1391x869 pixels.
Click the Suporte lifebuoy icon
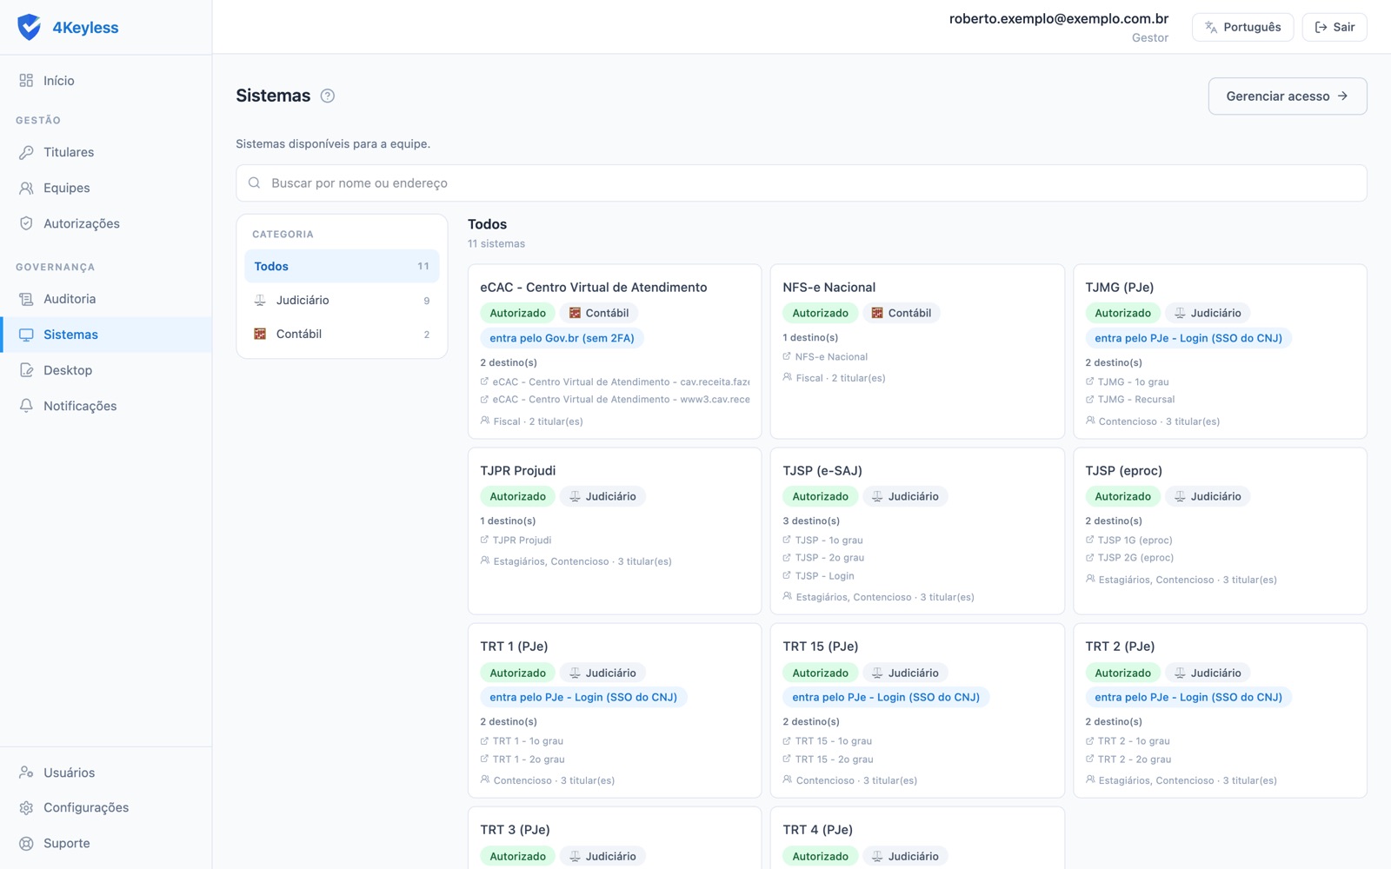[x=26, y=843]
